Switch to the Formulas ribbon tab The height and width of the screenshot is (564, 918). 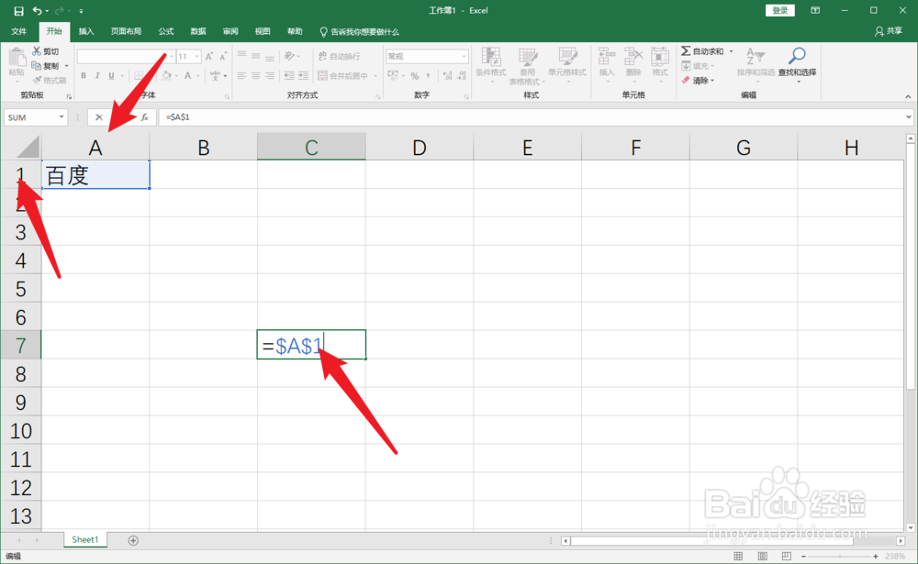point(165,30)
